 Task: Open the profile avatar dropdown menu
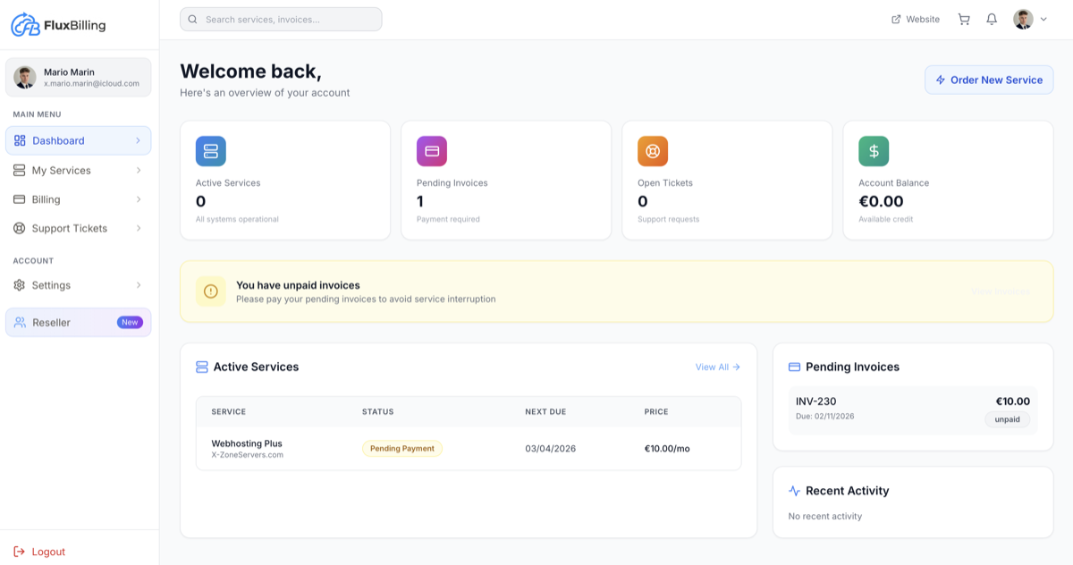1027,19
